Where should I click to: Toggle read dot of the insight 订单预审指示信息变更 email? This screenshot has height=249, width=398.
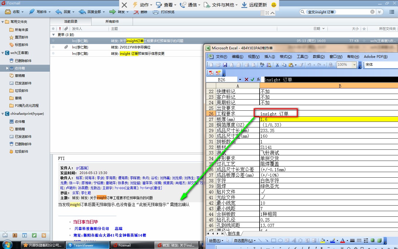tap(53, 53)
